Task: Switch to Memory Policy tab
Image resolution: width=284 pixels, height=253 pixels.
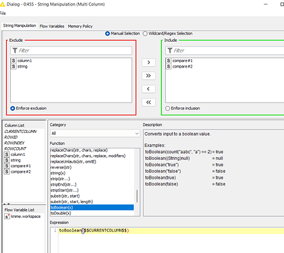Action: point(80,26)
